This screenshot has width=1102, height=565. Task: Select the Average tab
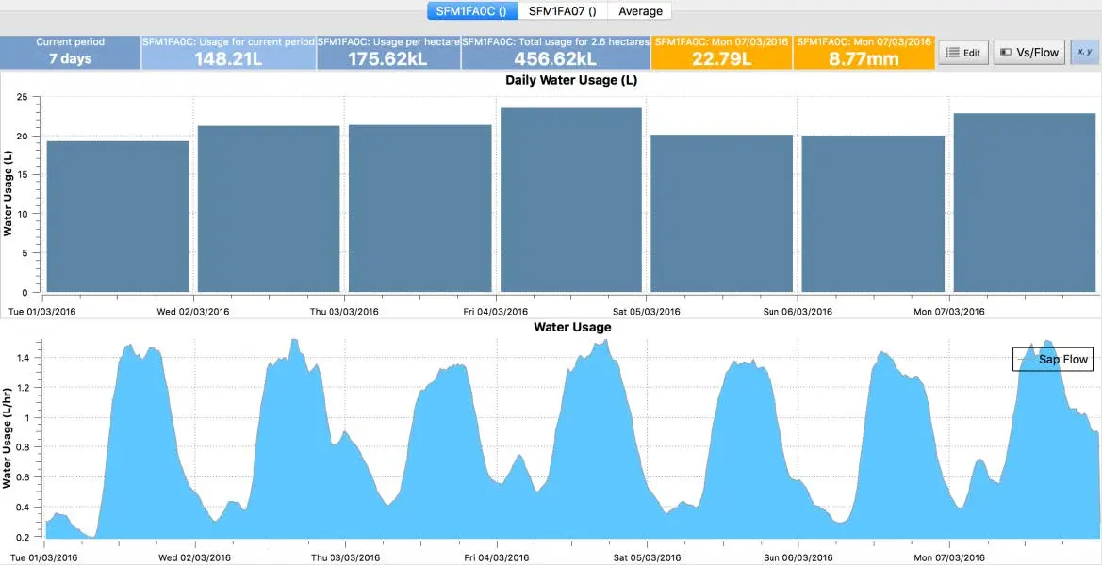coord(640,11)
